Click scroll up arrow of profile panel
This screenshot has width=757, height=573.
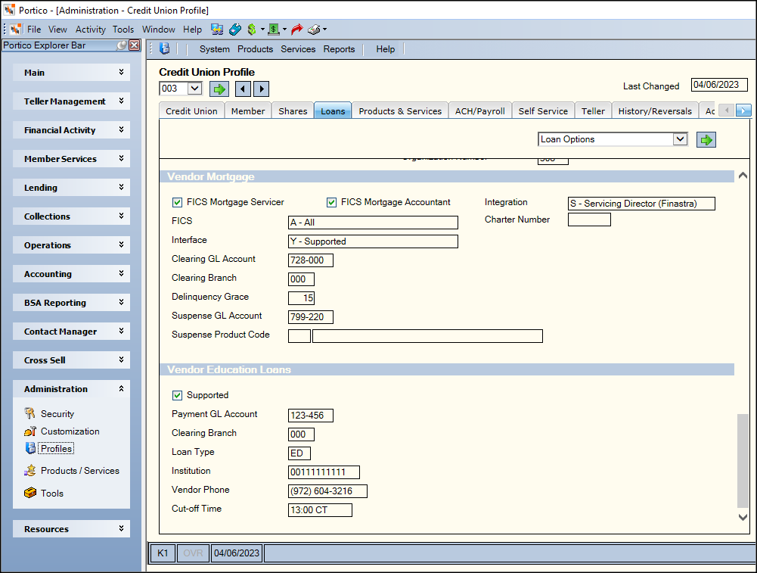coord(743,176)
